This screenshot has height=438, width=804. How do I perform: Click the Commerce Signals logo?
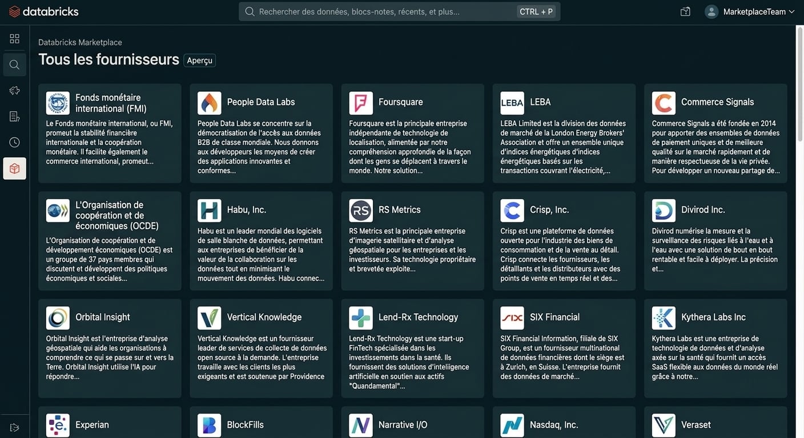664,103
